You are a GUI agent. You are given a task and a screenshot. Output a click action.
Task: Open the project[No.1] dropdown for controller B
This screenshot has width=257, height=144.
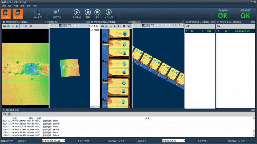173,141
